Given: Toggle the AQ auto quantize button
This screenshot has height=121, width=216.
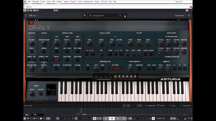Looking at the screenshot, I should [48, 118].
